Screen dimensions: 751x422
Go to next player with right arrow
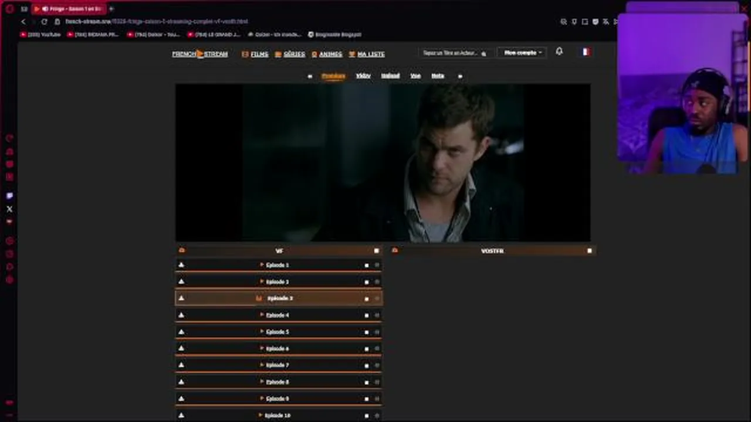coord(460,76)
